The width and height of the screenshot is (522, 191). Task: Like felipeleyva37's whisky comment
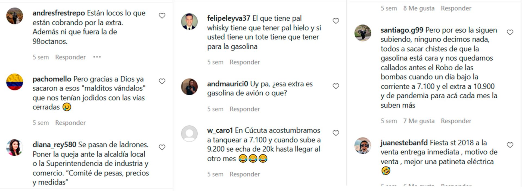(336, 21)
